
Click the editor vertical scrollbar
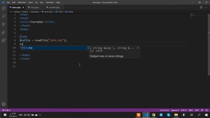pos(209,45)
